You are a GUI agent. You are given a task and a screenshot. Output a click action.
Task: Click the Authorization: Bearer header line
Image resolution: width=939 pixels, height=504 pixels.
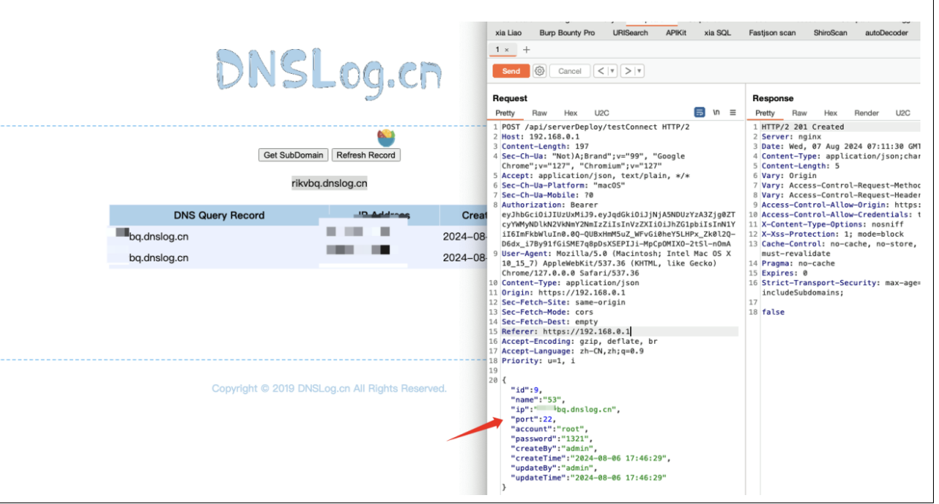click(551, 205)
